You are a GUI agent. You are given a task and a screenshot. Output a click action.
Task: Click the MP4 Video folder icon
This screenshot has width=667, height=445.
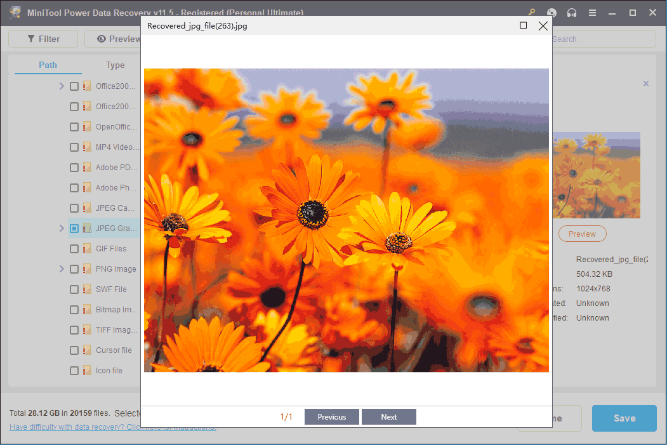click(x=88, y=147)
